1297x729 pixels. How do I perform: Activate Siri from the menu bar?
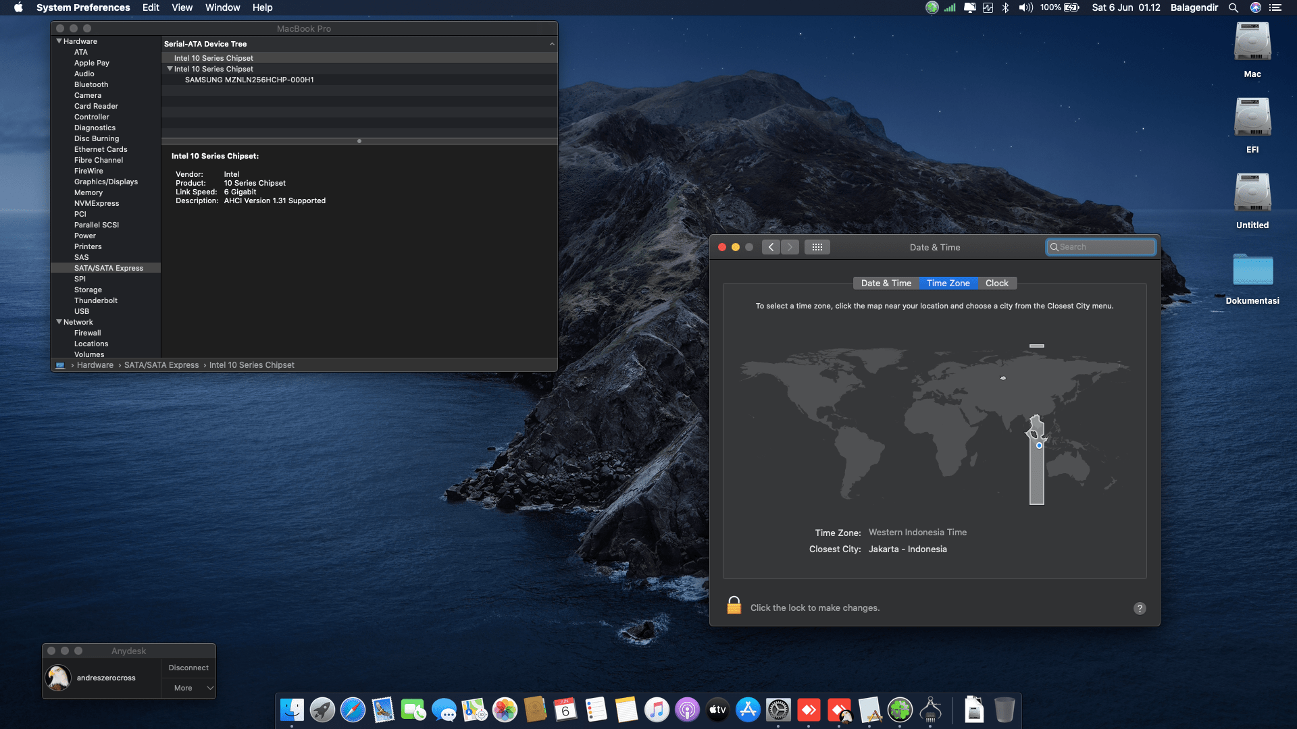[x=1256, y=7]
